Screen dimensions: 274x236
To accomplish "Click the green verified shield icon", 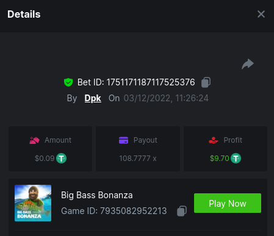I will (68, 82).
